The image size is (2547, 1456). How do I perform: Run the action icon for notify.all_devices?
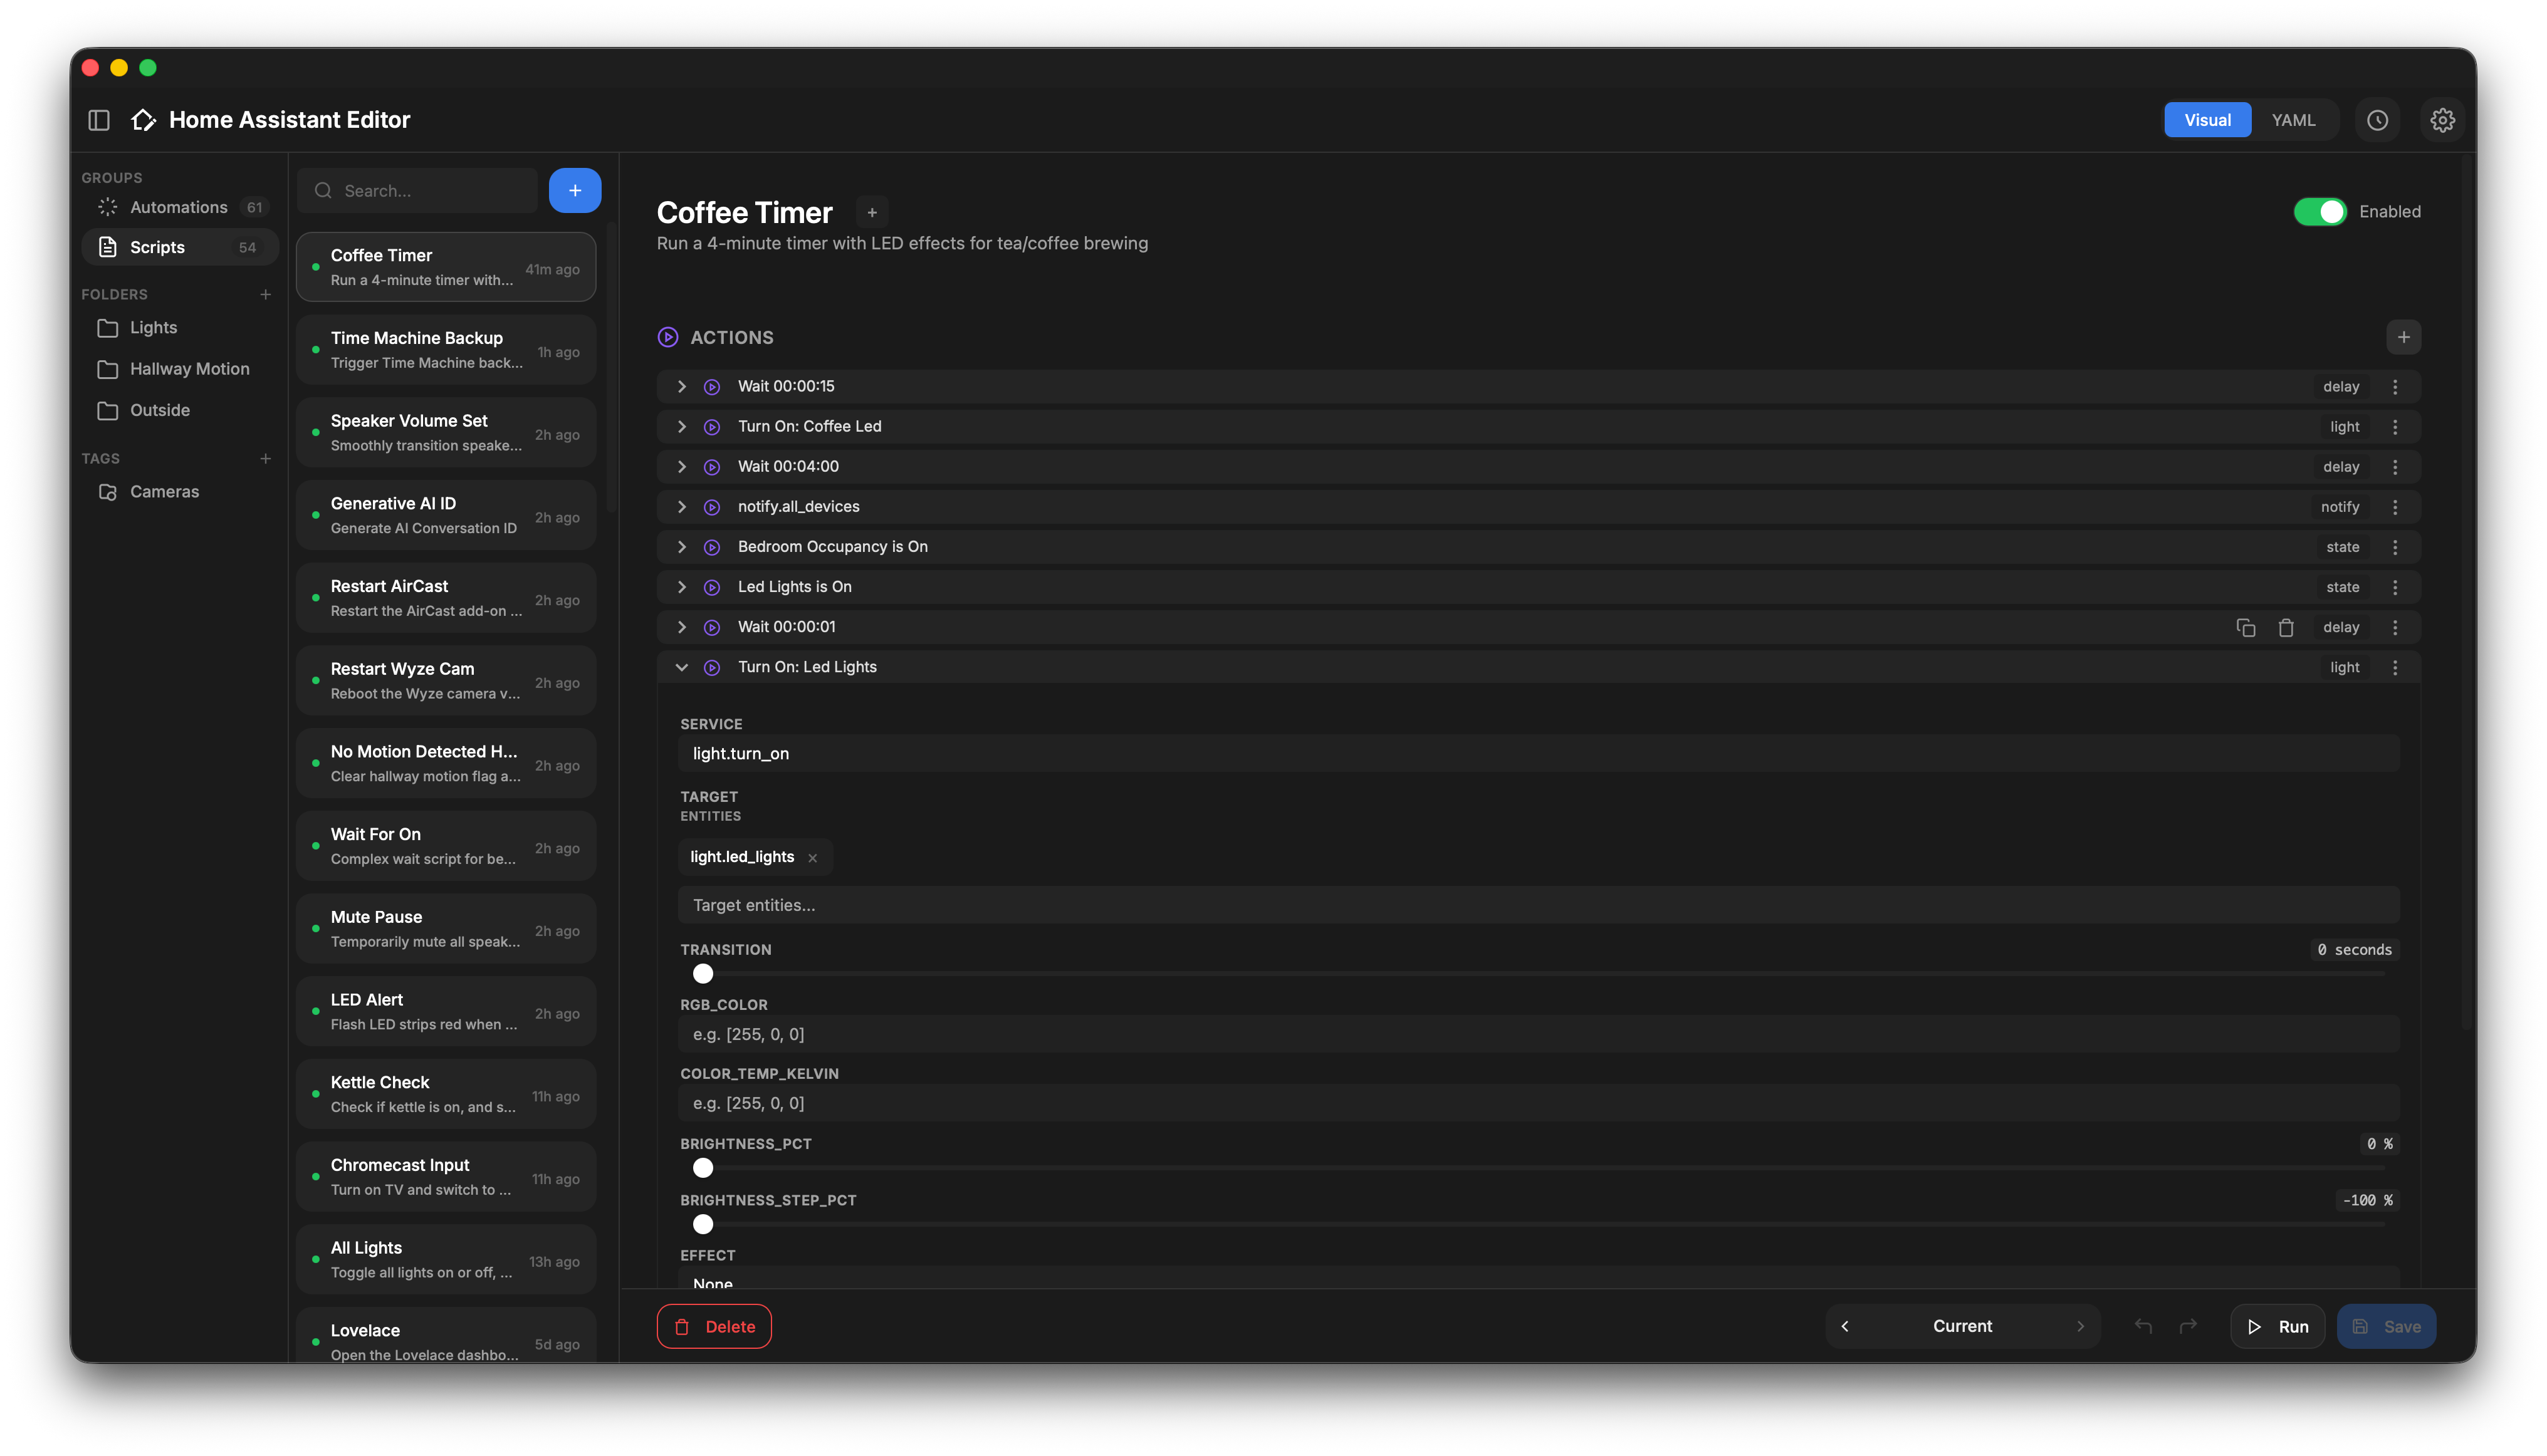click(711, 506)
